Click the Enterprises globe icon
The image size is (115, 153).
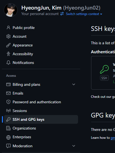click(8, 137)
